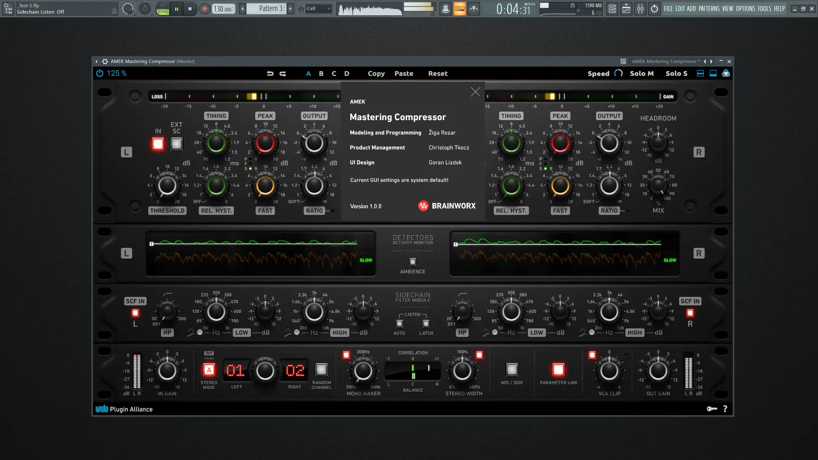Toggle the Mid / Side button

click(512, 370)
